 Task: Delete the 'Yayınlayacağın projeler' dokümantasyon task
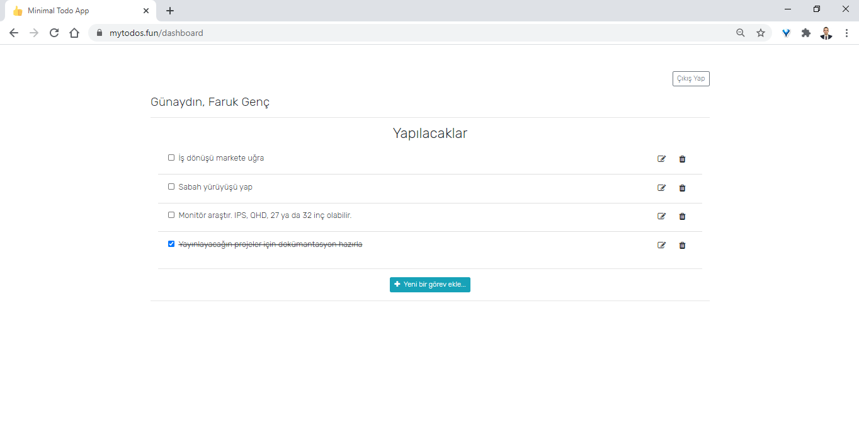click(682, 245)
